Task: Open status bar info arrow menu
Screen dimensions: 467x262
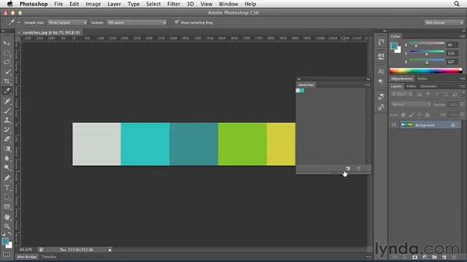Action: (109, 250)
